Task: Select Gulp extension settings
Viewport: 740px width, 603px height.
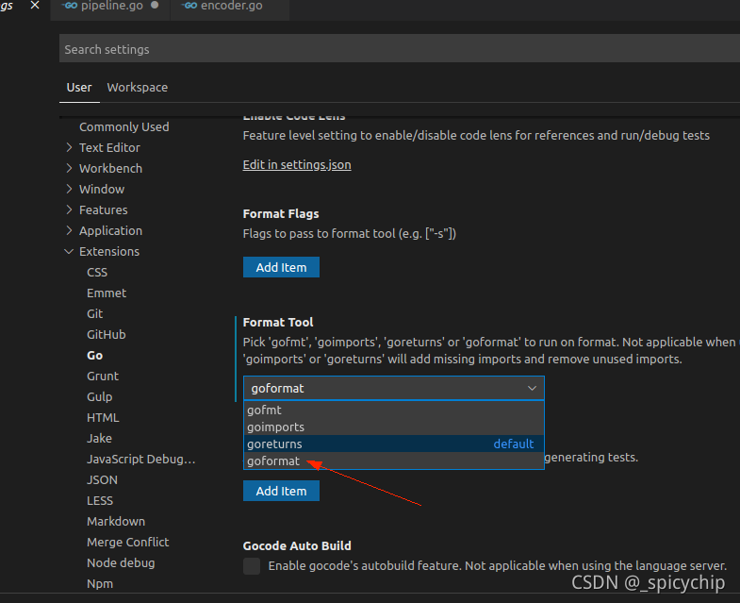Action: tap(100, 397)
